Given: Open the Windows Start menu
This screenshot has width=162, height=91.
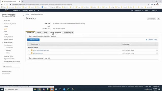Looking at the screenshot, I should tap(2, 89).
